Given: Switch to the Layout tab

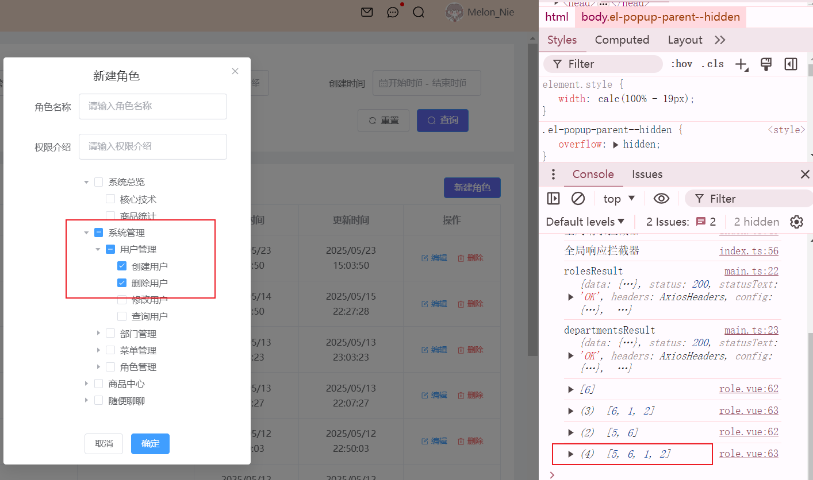Looking at the screenshot, I should tap(685, 40).
